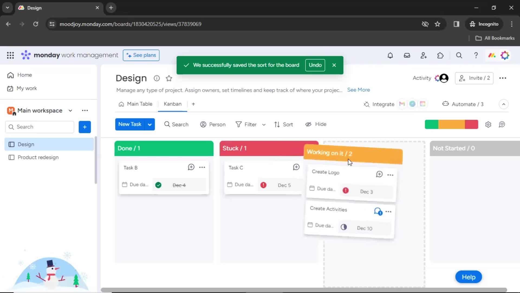
Task: Click the board settings gear icon
Action: [x=488, y=124]
